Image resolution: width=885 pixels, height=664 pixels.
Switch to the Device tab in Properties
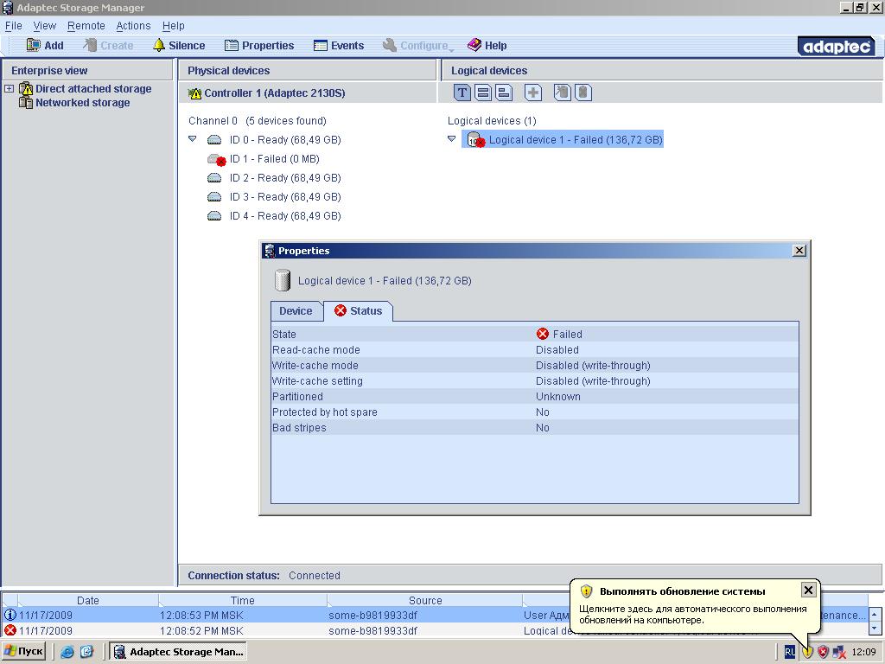pos(296,311)
